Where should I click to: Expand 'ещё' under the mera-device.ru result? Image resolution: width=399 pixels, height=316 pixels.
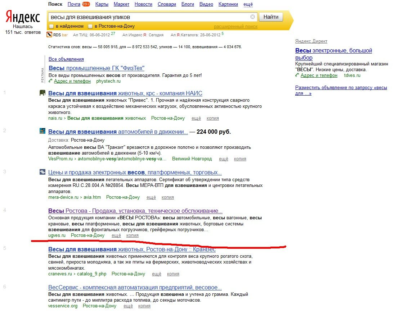151,197
